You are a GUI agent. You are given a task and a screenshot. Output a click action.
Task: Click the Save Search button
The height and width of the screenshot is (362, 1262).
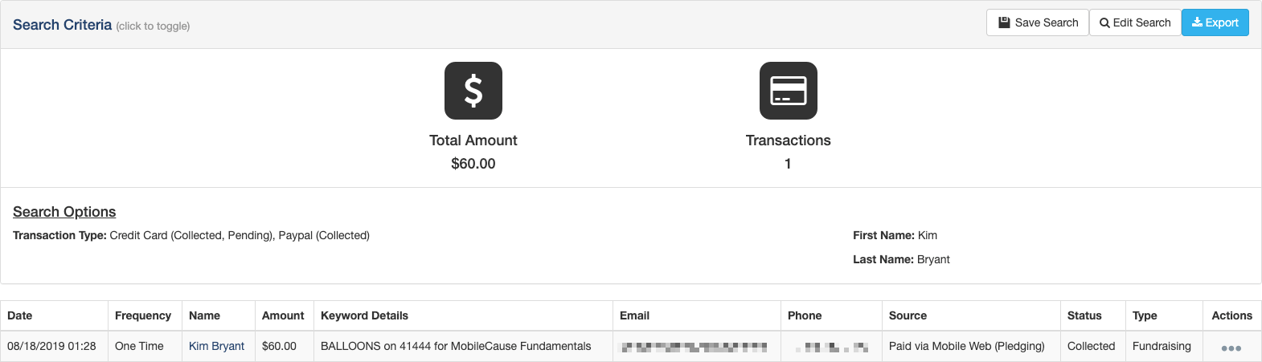click(1038, 22)
